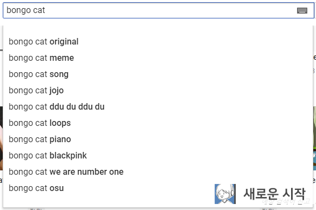Viewport: 316px width, 210px height.
Task: Focus the 'bongo cat' search field
Action: pyautogui.click(x=158, y=10)
